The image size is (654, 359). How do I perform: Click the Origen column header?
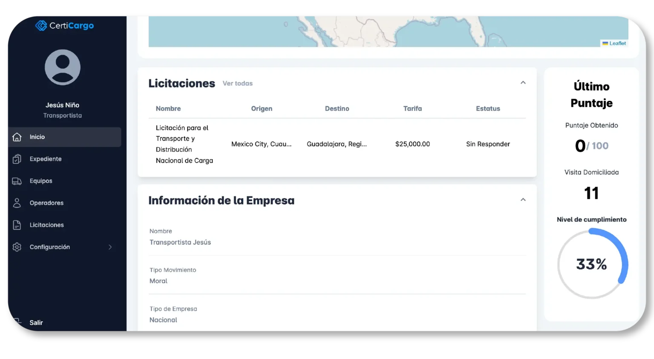(x=261, y=109)
